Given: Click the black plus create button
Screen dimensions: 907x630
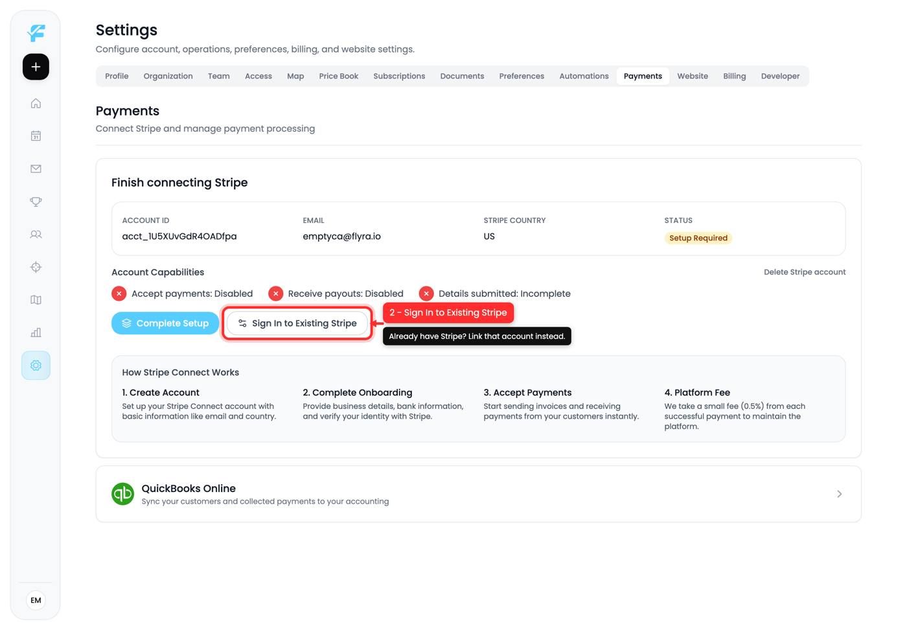Looking at the screenshot, I should click(36, 67).
